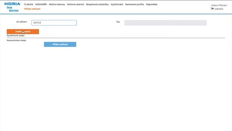Screen dimensions: 232x131
Task: Click the disabled Typ field
Action: point(165,23)
